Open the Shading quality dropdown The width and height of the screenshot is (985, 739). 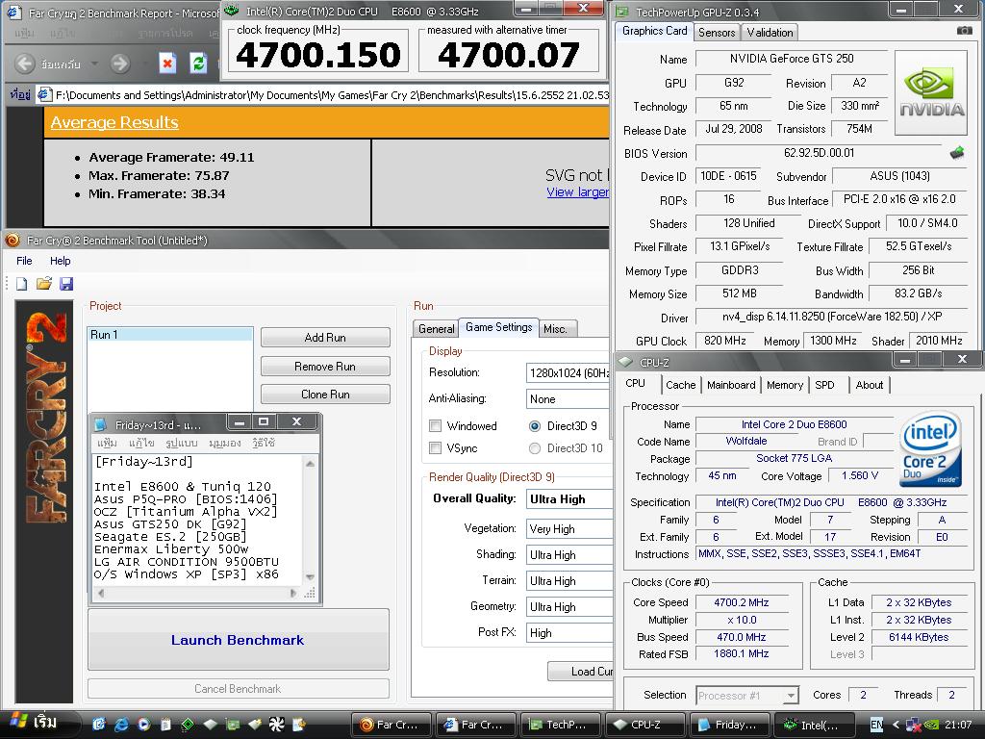(568, 555)
